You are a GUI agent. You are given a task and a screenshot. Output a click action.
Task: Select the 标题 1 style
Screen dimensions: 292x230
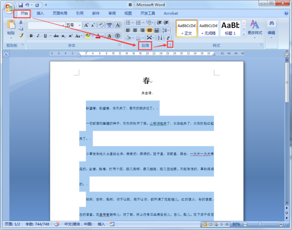tap(230, 28)
